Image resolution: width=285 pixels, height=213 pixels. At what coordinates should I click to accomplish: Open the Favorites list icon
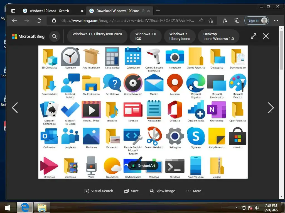[225, 21]
